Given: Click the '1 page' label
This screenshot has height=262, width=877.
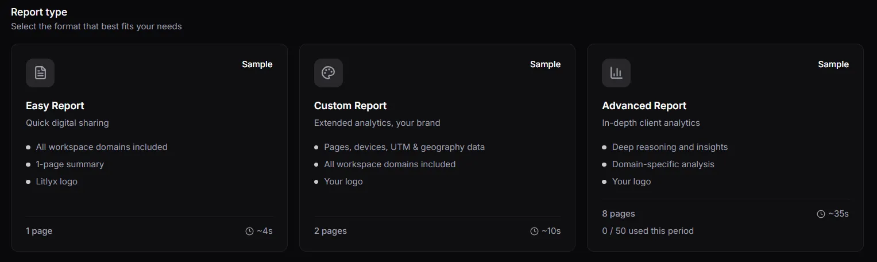Looking at the screenshot, I should (39, 231).
